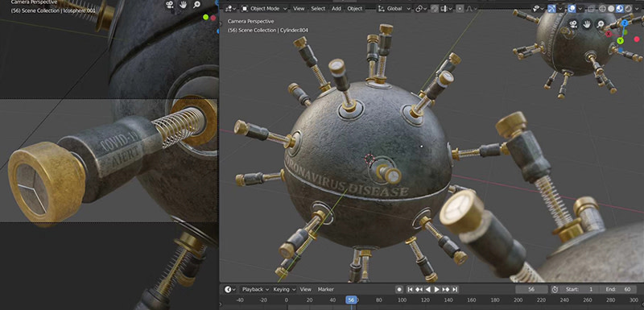Open timeline editor type selector

(230, 289)
